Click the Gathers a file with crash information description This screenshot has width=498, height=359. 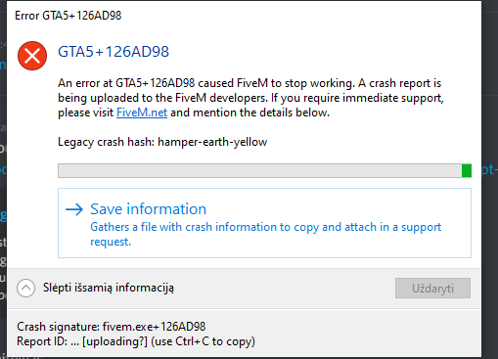(265, 234)
